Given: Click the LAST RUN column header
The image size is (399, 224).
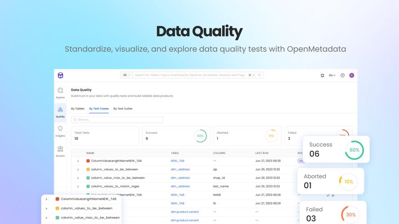Looking at the screenshot, I should [x=262, y=153].
